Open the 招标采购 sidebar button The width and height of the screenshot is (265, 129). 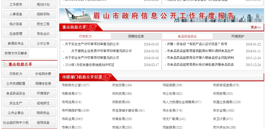click(43, 15)
